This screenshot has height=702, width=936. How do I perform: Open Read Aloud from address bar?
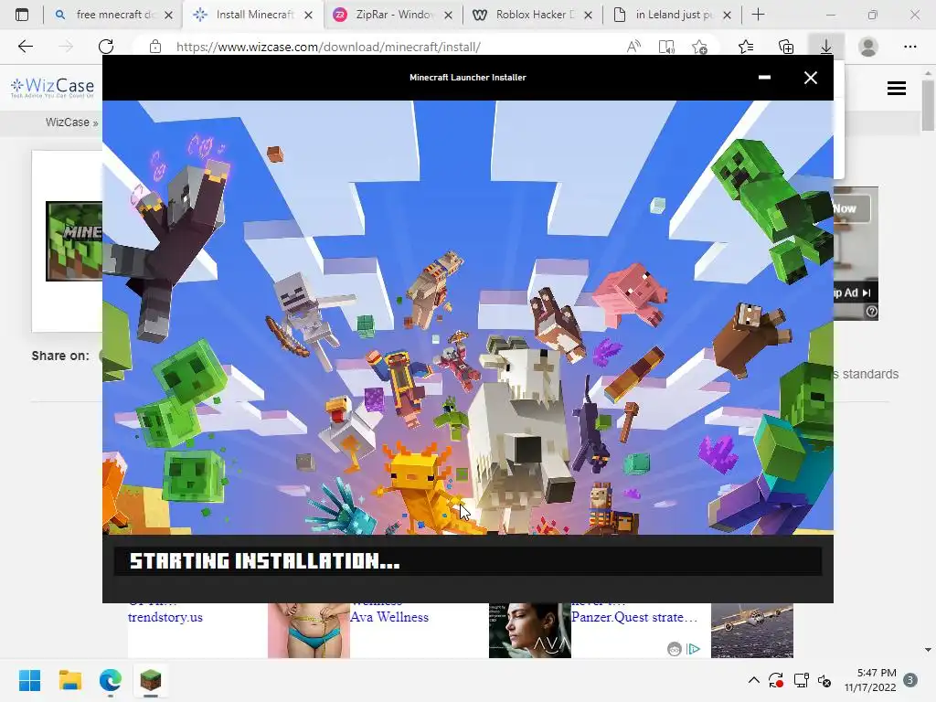[x=633, y=47]
